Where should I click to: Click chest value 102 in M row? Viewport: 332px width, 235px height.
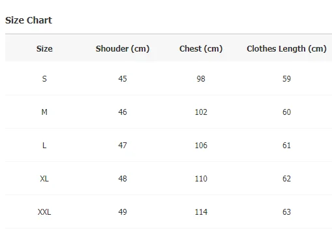[x=201, y=112]
